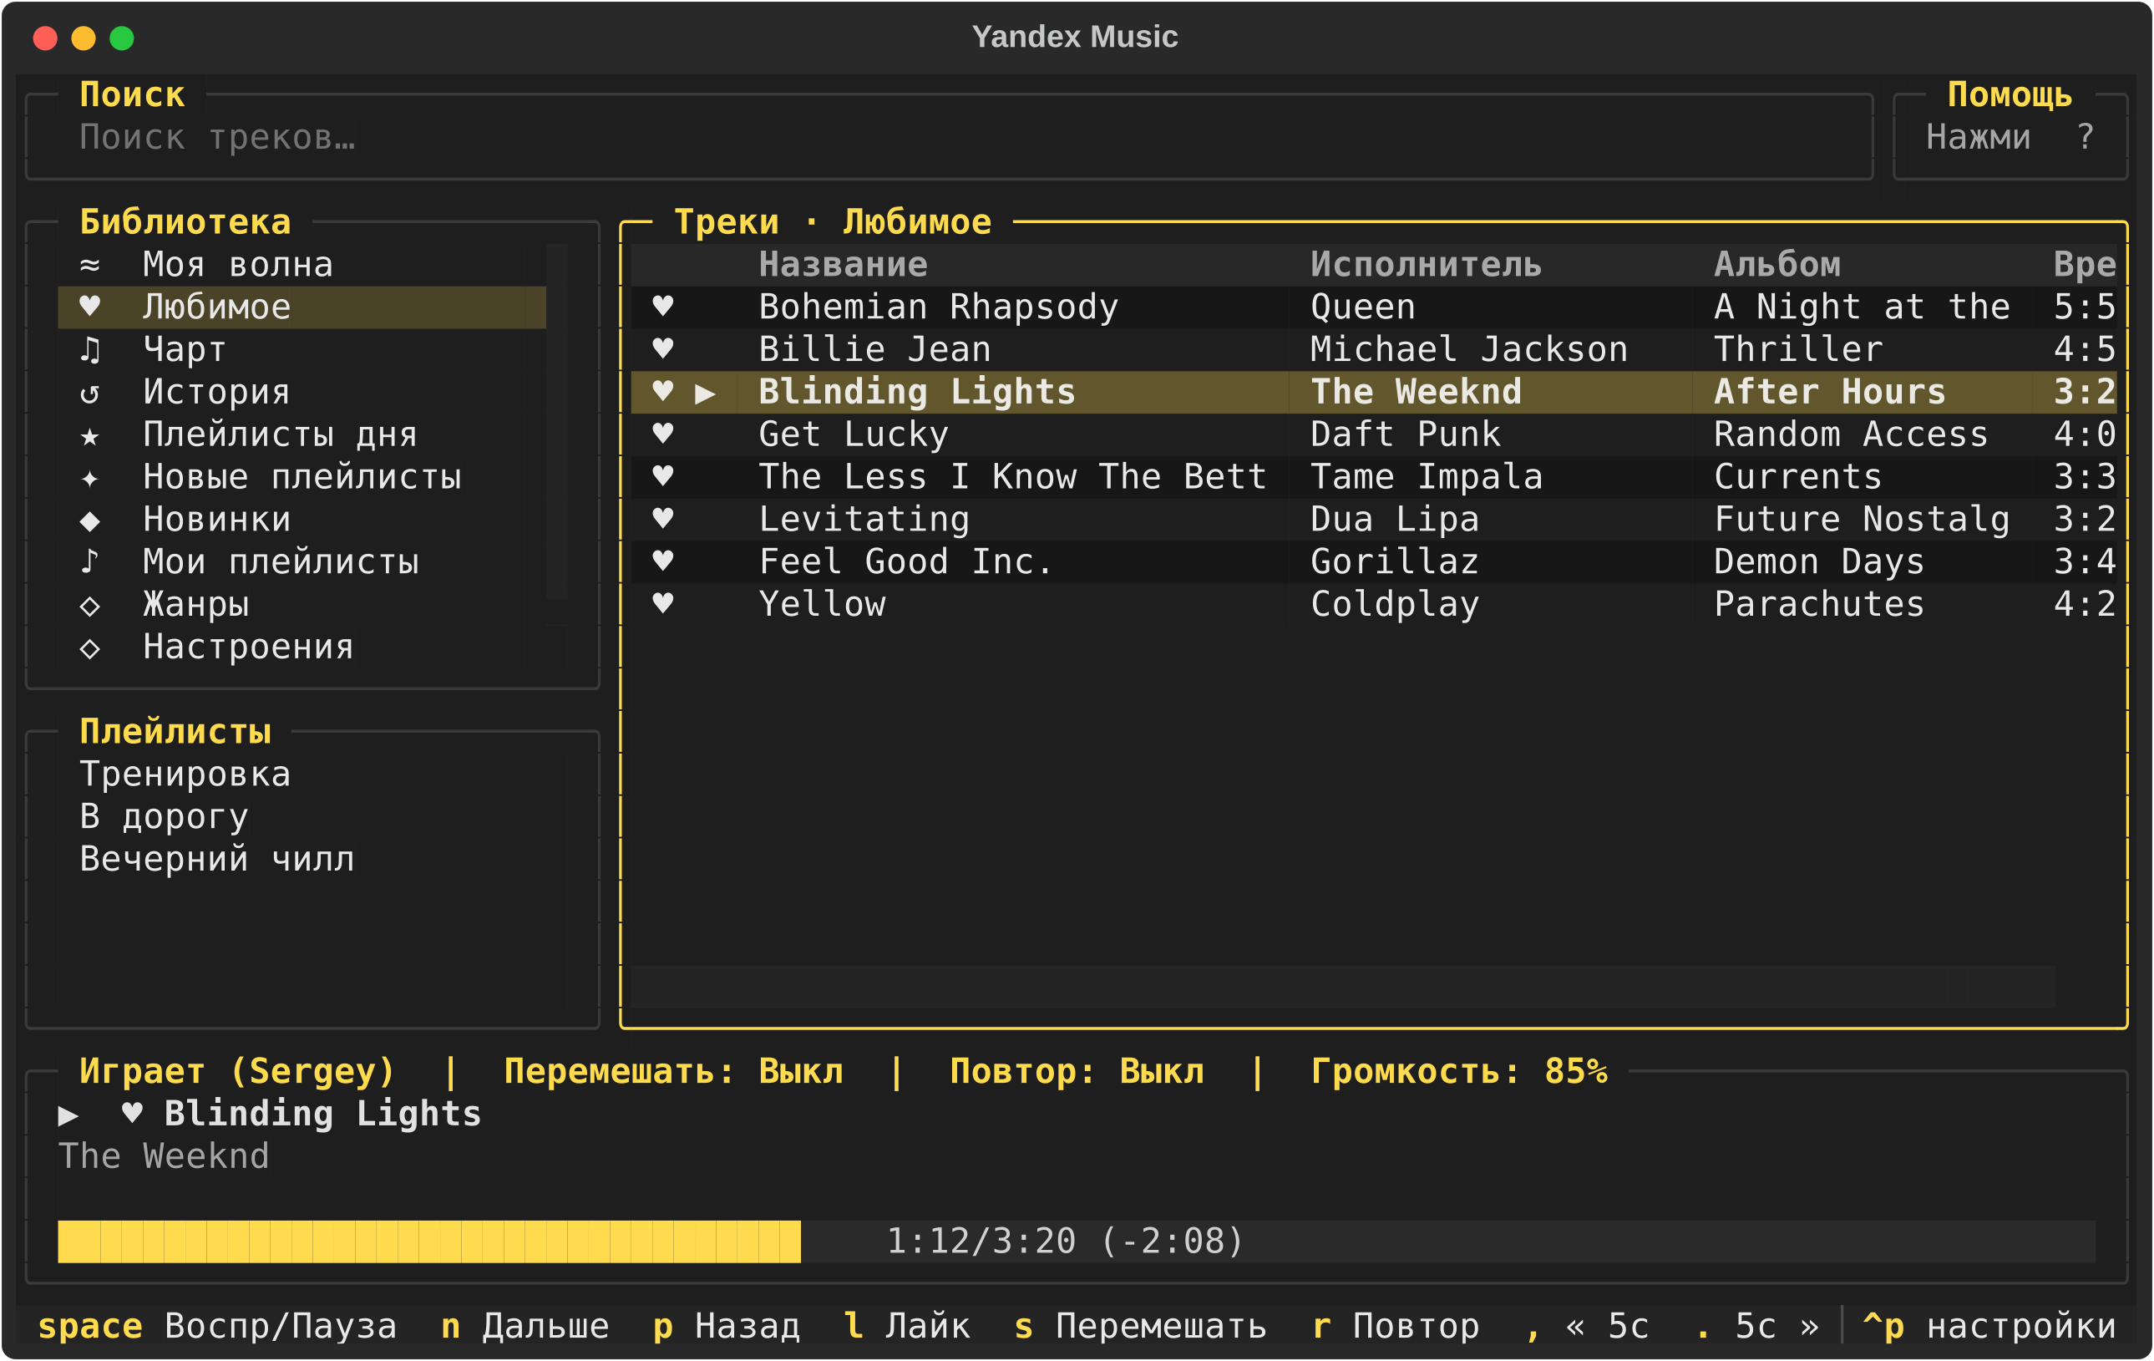Click the filled diamond icon beside Новинки
The image size is (2154, 1361).
pos(89,520)
